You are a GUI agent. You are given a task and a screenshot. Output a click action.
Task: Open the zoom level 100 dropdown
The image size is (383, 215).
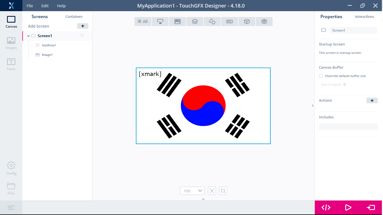[x=192, y=191]
